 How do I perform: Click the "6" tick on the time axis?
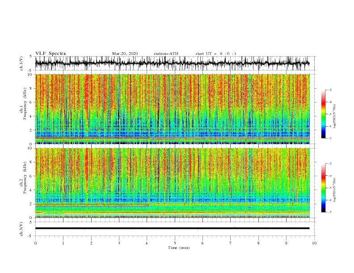(x=202, y=243)
